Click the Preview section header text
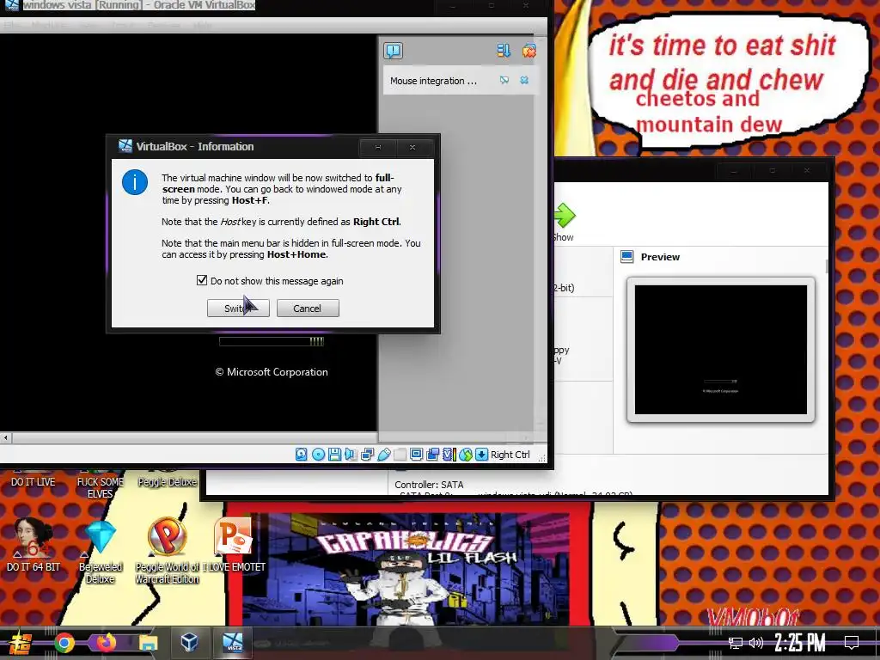The width and height of the screenshot is (880, 660). click(x=660, y=257)
